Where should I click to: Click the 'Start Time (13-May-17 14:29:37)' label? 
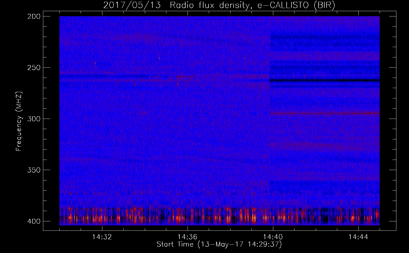pos(219,244)
